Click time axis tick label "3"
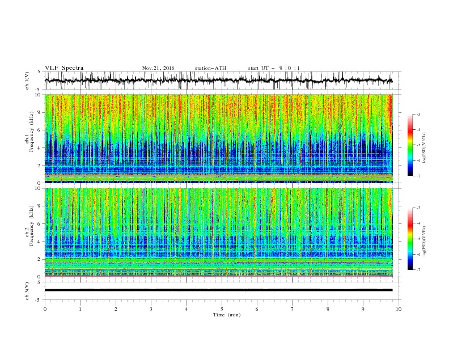The image size is (449, 347). (151, 309)
